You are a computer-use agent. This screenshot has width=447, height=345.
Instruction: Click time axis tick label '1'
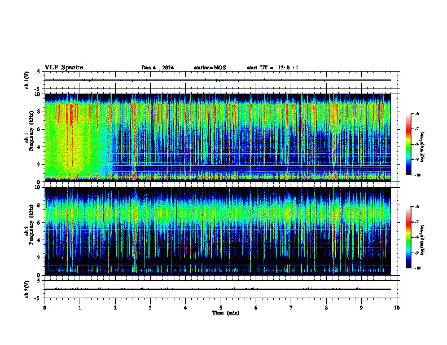pos(80,308)
